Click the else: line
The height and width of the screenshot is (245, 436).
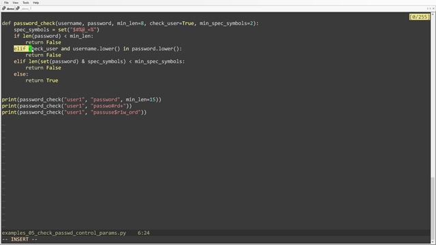tap(21, 74)
